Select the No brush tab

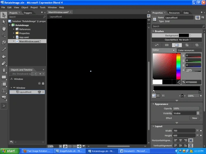coord(157,45)
